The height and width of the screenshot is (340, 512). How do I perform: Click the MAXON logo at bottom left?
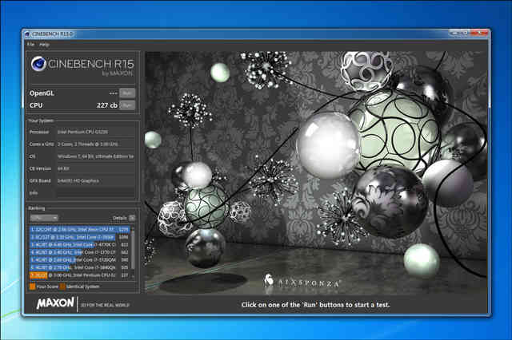(x=51, y=304)
